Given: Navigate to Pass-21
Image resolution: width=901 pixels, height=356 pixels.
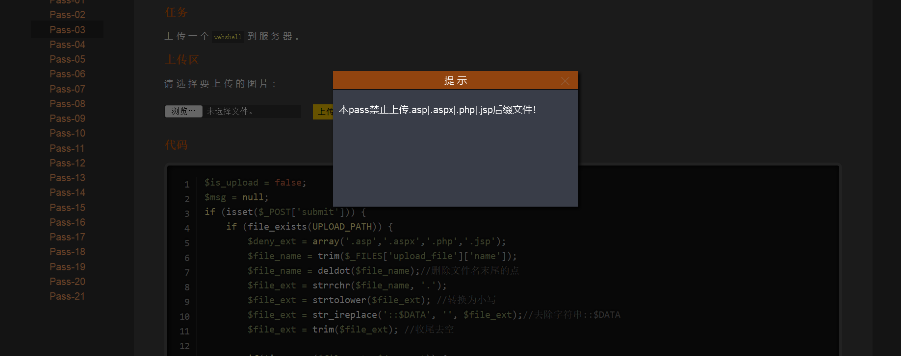Looking at the screenshot, I should 67,296.
